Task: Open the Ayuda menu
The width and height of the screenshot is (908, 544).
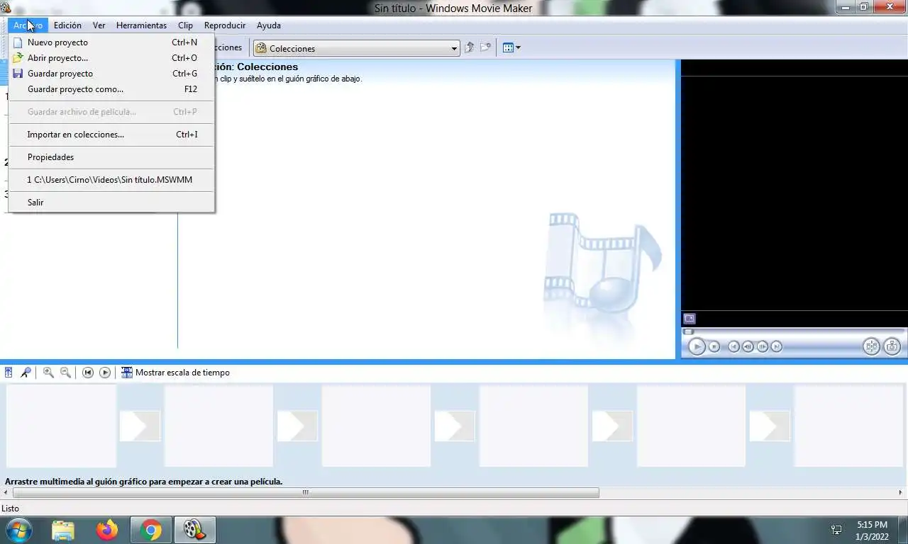Action: 269,25
